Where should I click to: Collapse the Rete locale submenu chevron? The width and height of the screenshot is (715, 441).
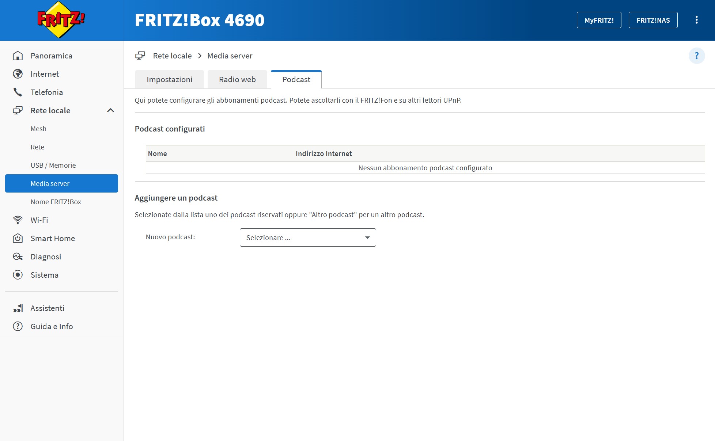(x=110, y=110)
